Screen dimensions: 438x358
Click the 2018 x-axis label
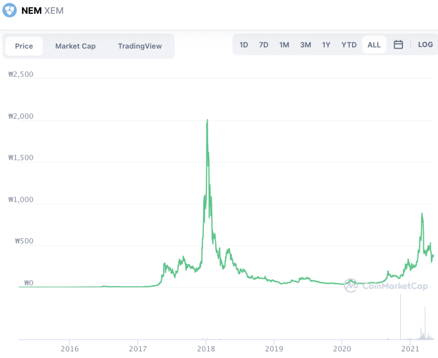coord(206,349)
